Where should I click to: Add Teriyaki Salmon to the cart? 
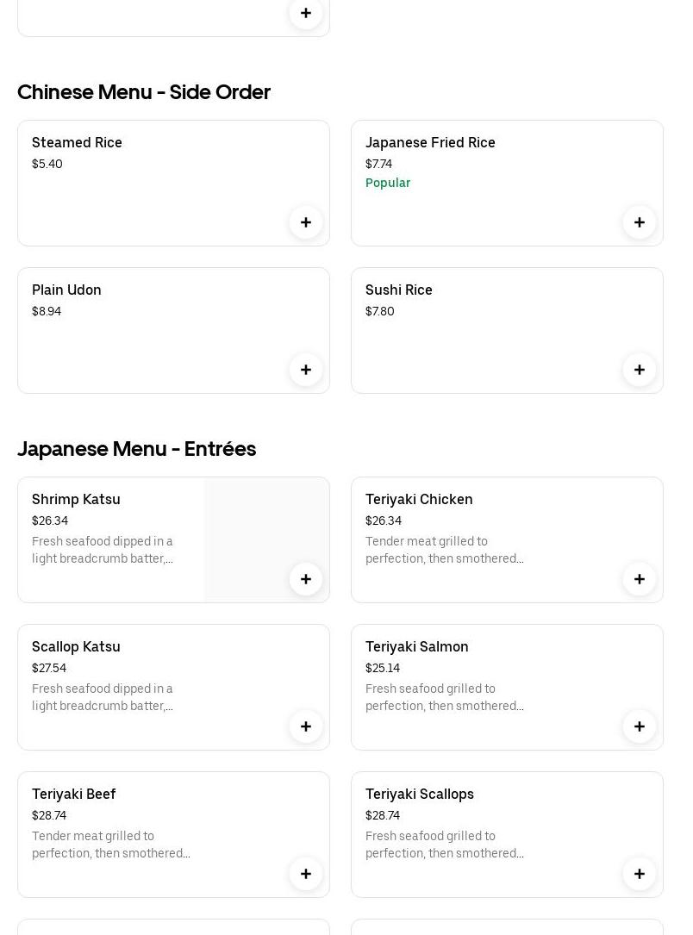[640, 726]
